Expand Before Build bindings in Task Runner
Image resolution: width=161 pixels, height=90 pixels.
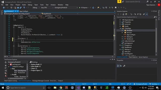30,64
